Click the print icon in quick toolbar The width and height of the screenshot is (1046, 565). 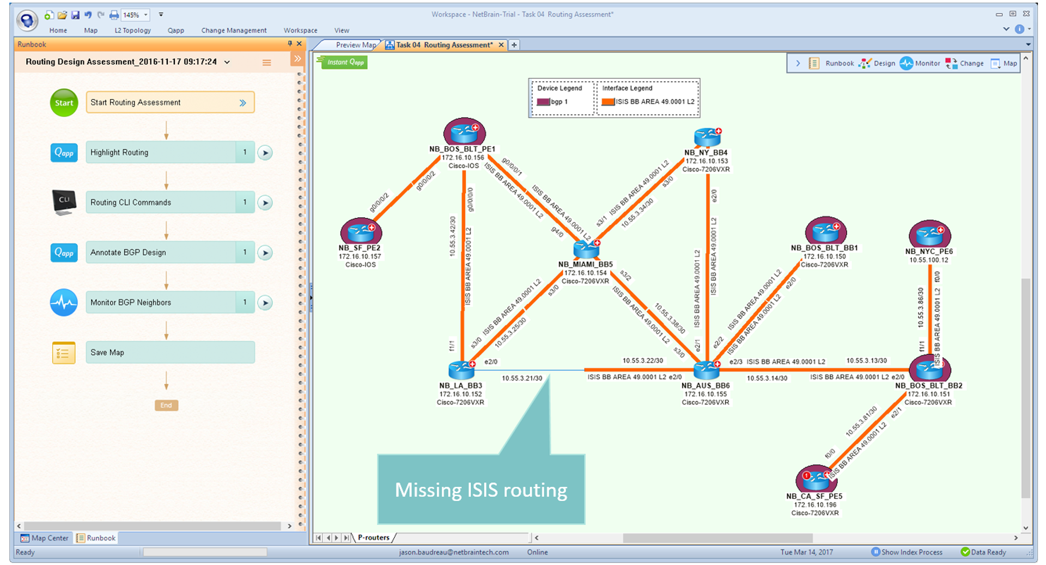[114, 15]
